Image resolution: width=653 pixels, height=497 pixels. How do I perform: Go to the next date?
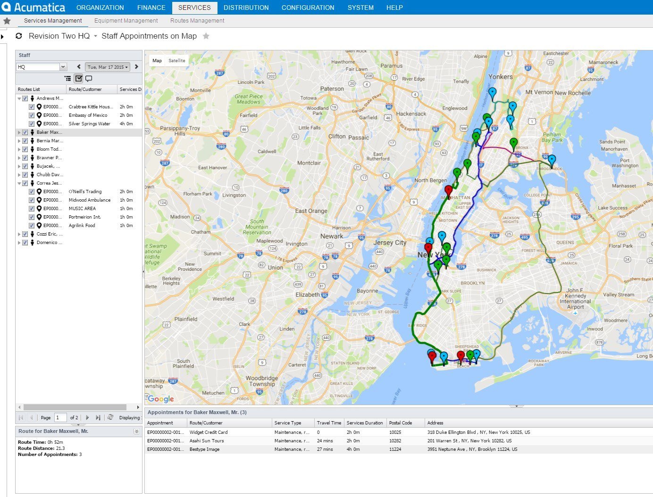point(137,67)
